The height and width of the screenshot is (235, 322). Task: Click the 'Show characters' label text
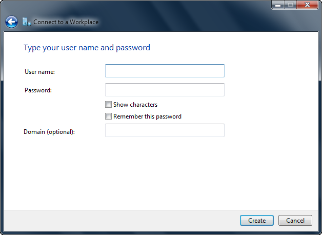pyautogui.click(x=135, y=105)
